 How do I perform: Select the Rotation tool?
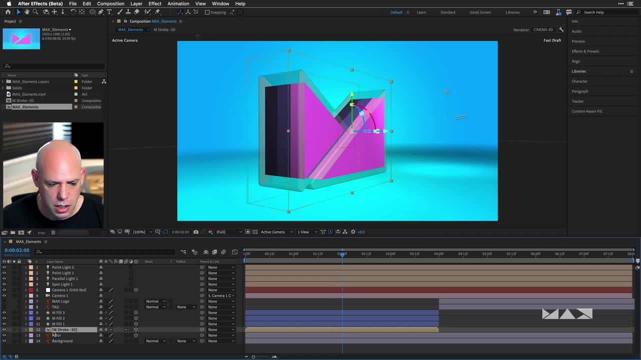coord(73,12)
